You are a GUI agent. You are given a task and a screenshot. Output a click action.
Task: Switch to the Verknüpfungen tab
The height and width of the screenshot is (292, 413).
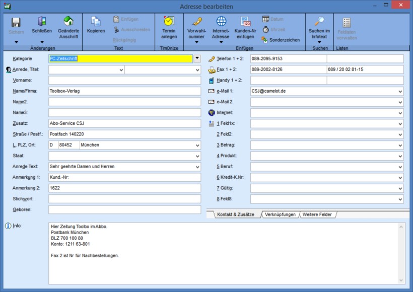(280, 214)
